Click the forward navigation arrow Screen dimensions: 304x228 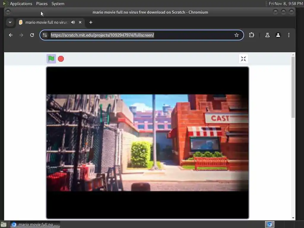pyautogui.click(x=21, y=35)
